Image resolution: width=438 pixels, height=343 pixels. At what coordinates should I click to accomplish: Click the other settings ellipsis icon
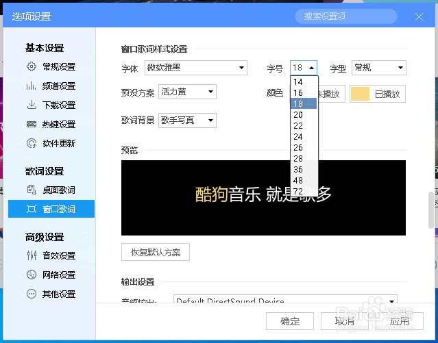point(32,294)
